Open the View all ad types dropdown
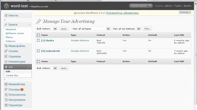Image resolution: width=197 pixels, height=110 pixels. 91,29
